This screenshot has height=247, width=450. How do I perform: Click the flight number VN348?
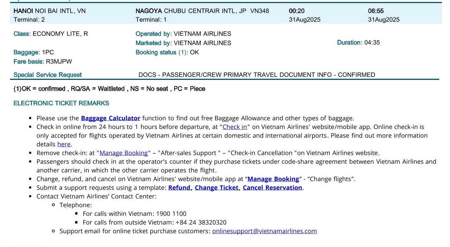click(260, 11)
